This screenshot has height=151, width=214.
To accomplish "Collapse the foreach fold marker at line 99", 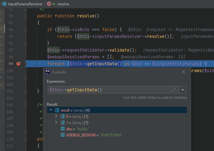I will 25,64.
